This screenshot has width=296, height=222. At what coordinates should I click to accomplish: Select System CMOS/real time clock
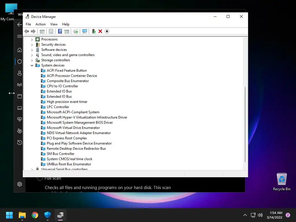69,159
